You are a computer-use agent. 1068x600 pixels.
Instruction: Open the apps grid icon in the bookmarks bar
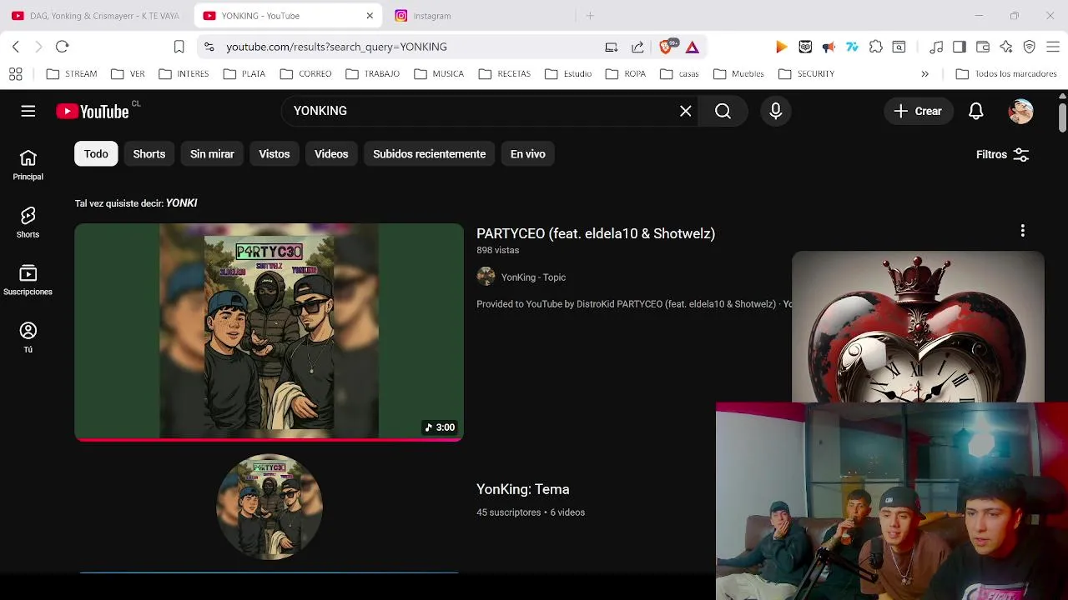coord(16,74)
